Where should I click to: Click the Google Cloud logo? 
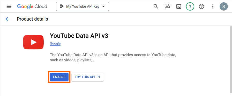click(x=32, y=6)
